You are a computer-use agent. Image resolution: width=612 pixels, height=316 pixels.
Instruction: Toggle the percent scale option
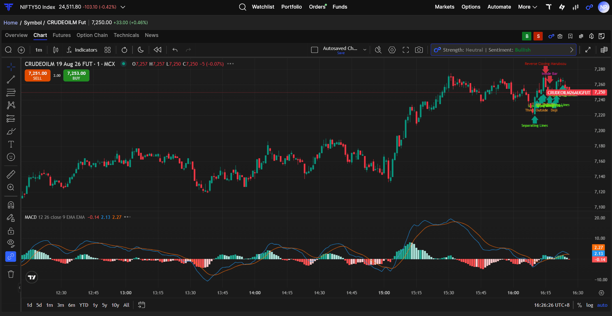[x=579, y=305]
